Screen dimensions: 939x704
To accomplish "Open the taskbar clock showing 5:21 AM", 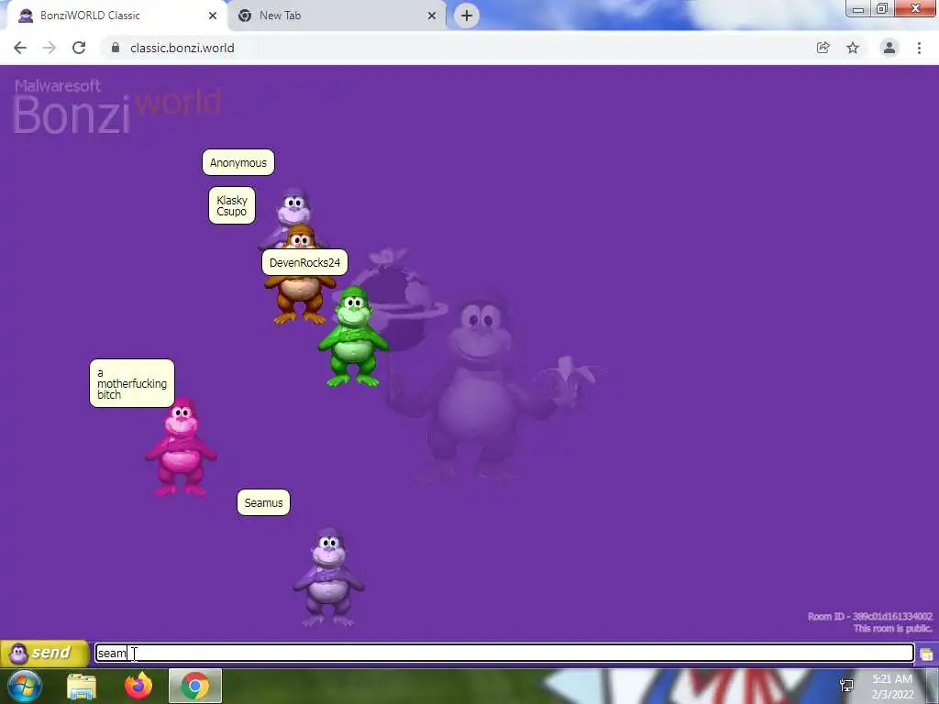I will 892,687.
